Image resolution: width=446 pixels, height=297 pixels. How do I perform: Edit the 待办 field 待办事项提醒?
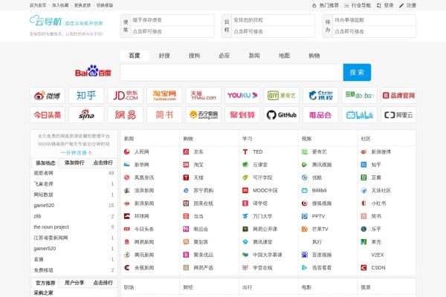point(375,20)
